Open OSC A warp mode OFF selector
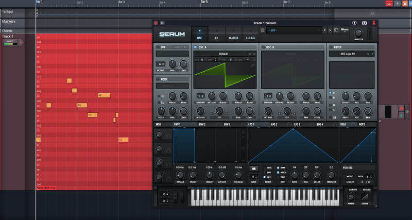The image size is (412, 220). tap(219, 117)
